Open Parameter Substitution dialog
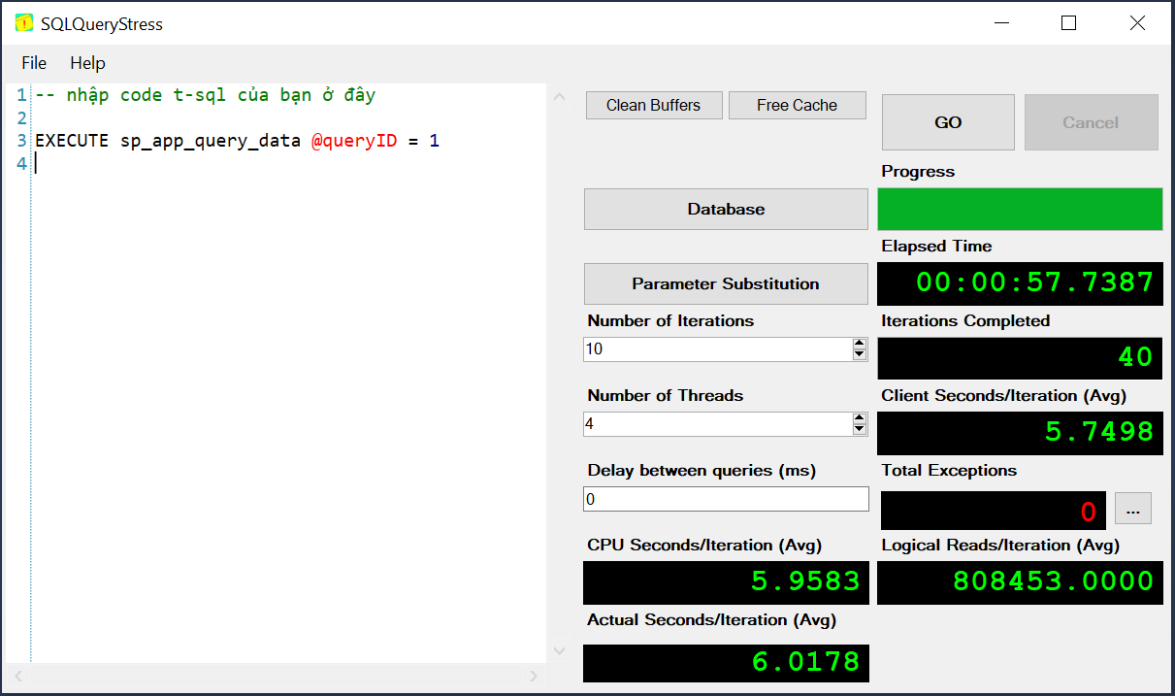The image size is (1175, 696). 726,283
